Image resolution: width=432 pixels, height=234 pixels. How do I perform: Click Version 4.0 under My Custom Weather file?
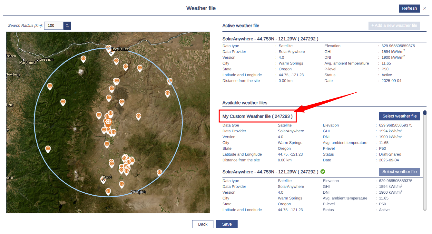pos(280,137)
